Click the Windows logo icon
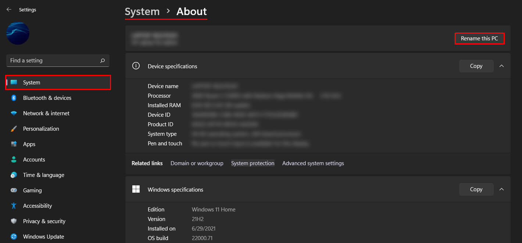Screen dimensions: 522x243 coord(136,189)
